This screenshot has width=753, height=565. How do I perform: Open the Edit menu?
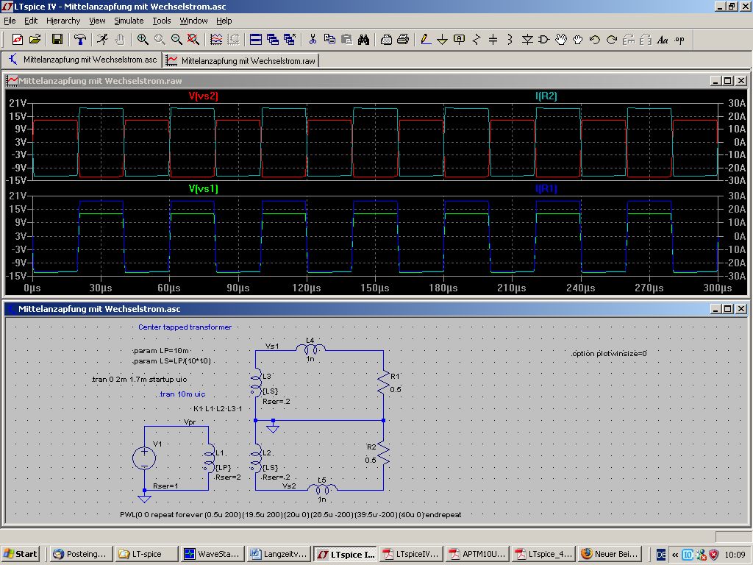(x=31, y=21)
